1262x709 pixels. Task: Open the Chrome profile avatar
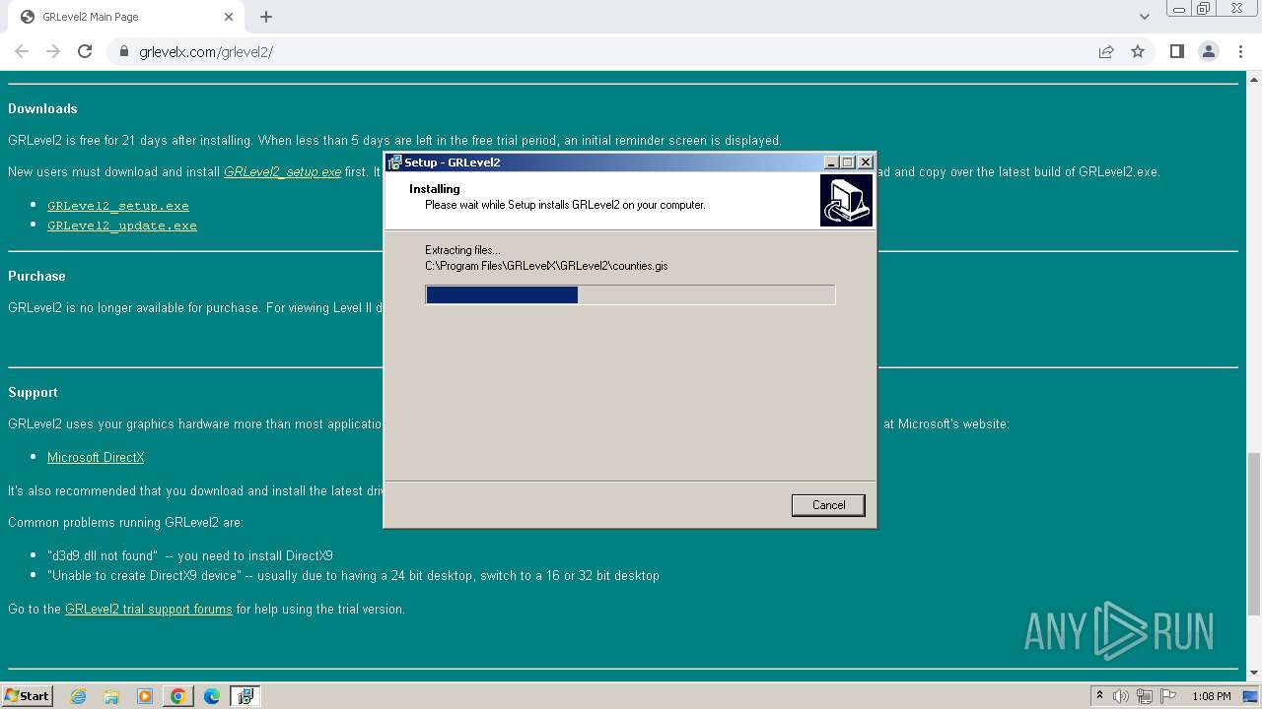pos(1208,51)
